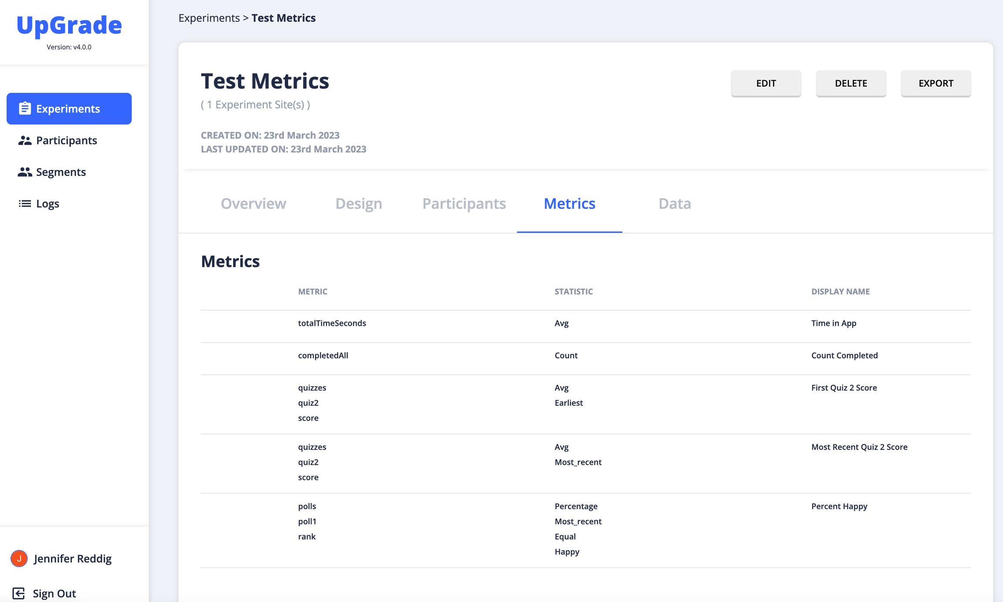Click the Logs list icon

tap(25, 203)
